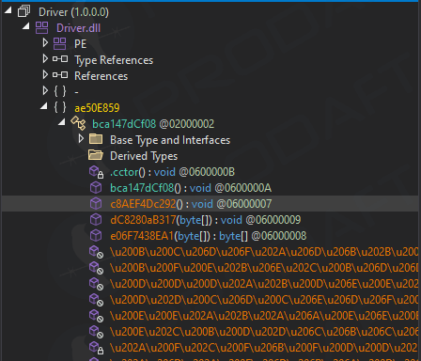The image size is (421, 361).
Task: Click the icon of \u200B\u200C\u206D field
Action: click(x=96, y=252)
